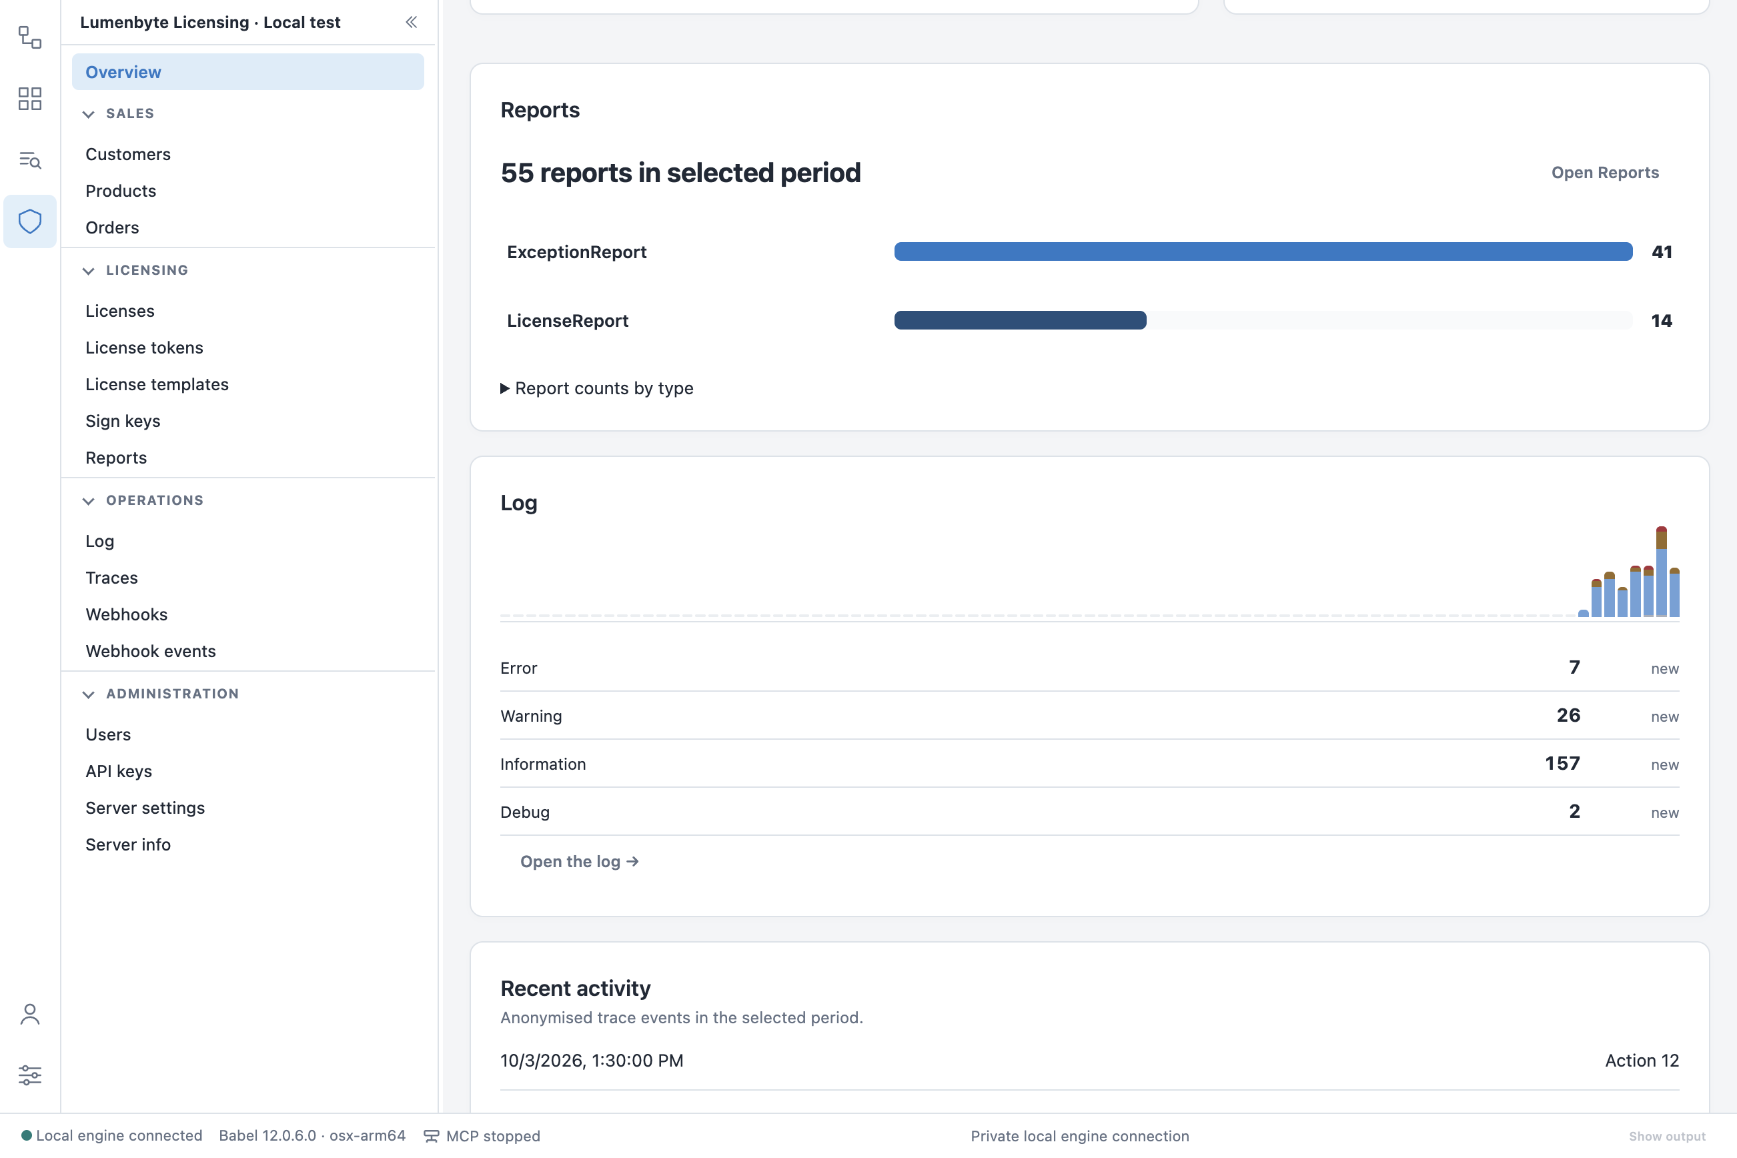The image size is (1737, 1158).
Task: Open Webhook events
Action: [x=151, y=651]
